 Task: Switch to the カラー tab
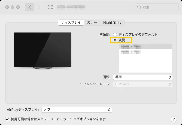point(92,23)
